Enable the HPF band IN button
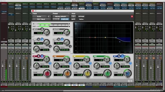The width and height of the screenshot is (165, 92). click(50, 47)
